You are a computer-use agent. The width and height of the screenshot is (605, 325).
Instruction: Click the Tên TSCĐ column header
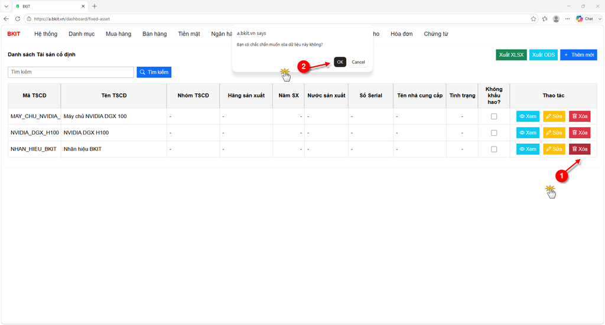pos(114,95)
